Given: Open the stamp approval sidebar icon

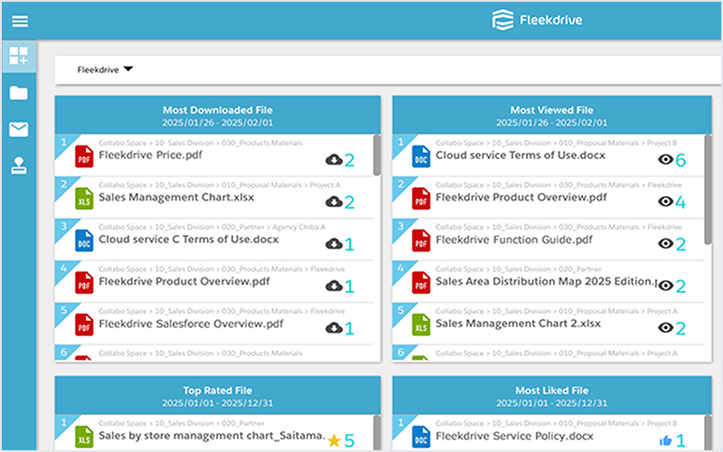Looking at the screenshot, I should (x=18, y=165).
